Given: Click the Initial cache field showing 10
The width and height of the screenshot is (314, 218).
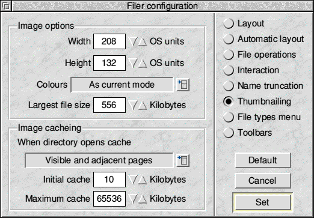Looking at the screenshot, I should point(109,180).
